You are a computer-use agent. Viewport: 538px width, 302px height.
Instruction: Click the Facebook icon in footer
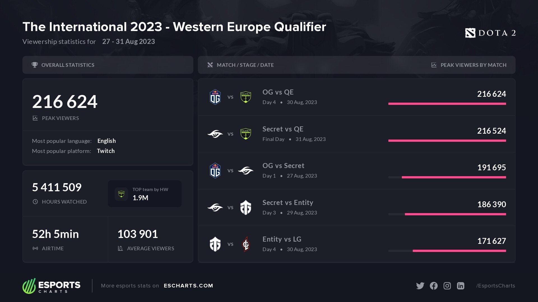pyautogui.click(x=433, y=286)
